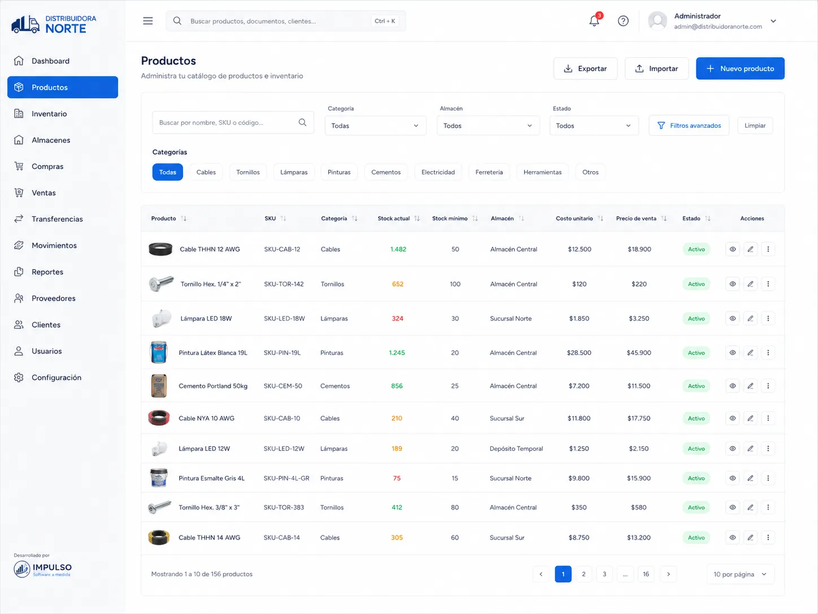Click the Exportar button
818x614 pixels.
[x=585, y=68]
